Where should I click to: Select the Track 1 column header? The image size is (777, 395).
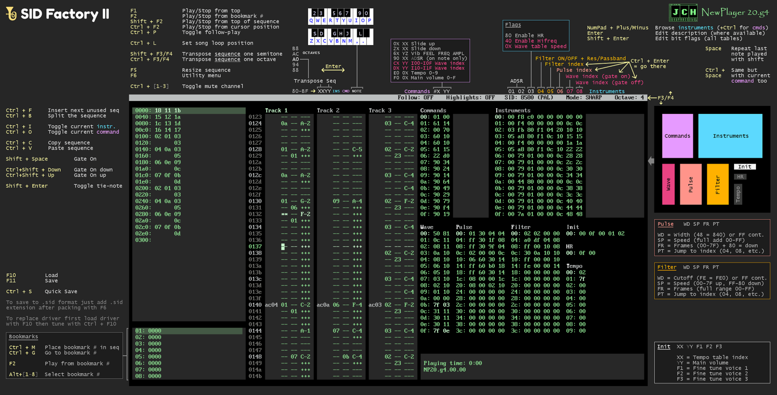click(276, 110)
